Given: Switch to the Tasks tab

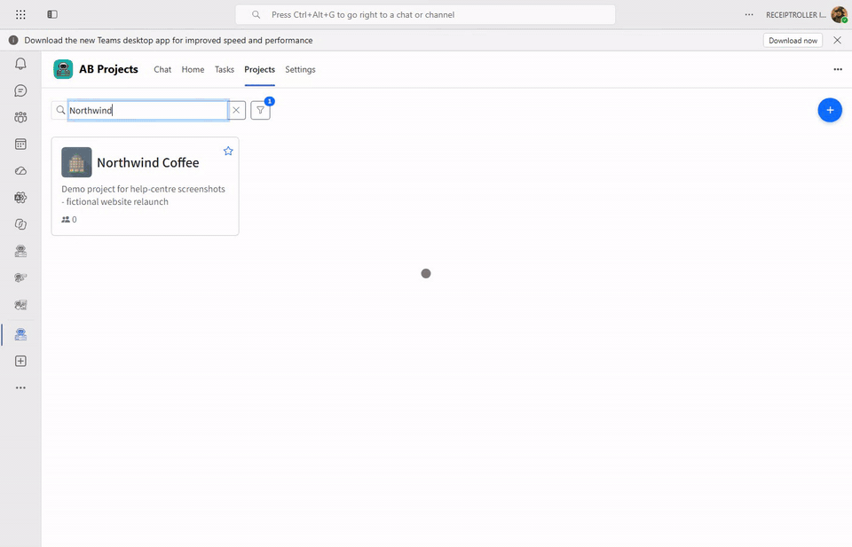Looking at the screenshot, I should point(225,69).
